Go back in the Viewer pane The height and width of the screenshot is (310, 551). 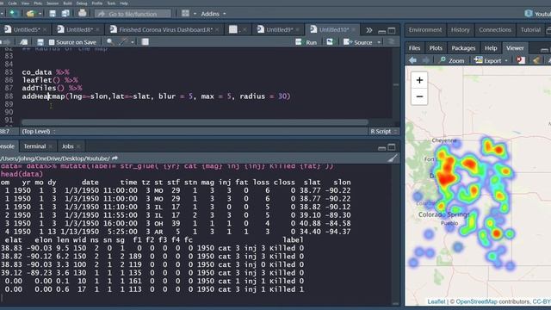pos(412,60)
